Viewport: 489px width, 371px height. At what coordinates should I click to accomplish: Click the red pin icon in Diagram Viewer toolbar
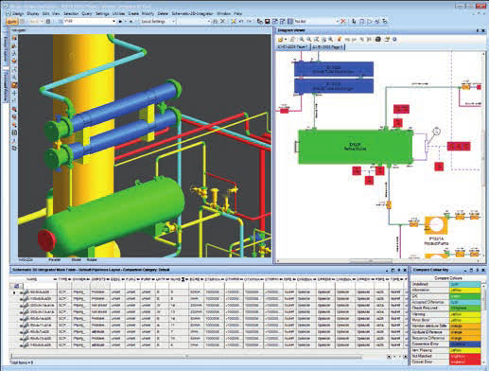point(340,39)
